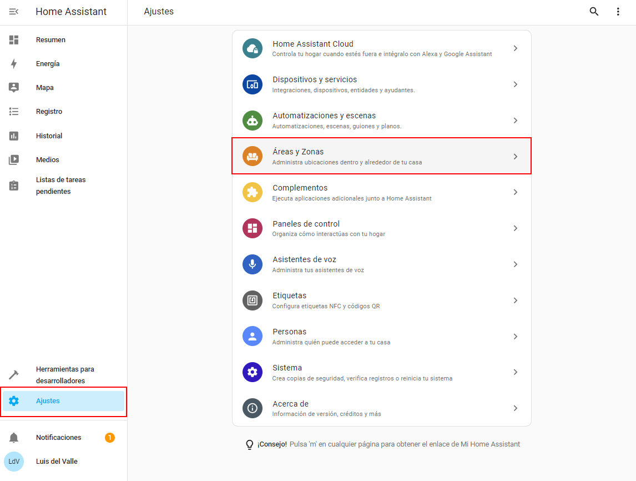Open Automatizaciones y escenas title
This screenshot has width=636, height=481.
[x=324, y=116]
